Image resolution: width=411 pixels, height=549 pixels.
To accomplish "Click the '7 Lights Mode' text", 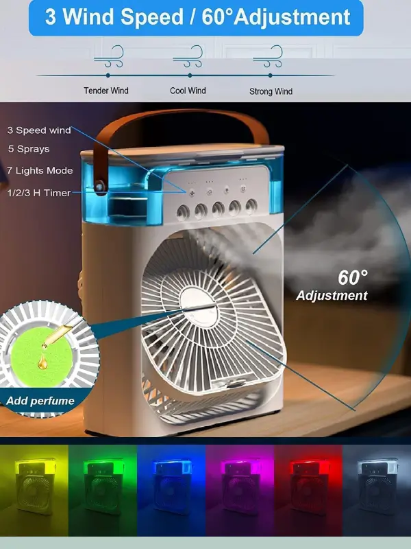I will (x=40, y=170).
